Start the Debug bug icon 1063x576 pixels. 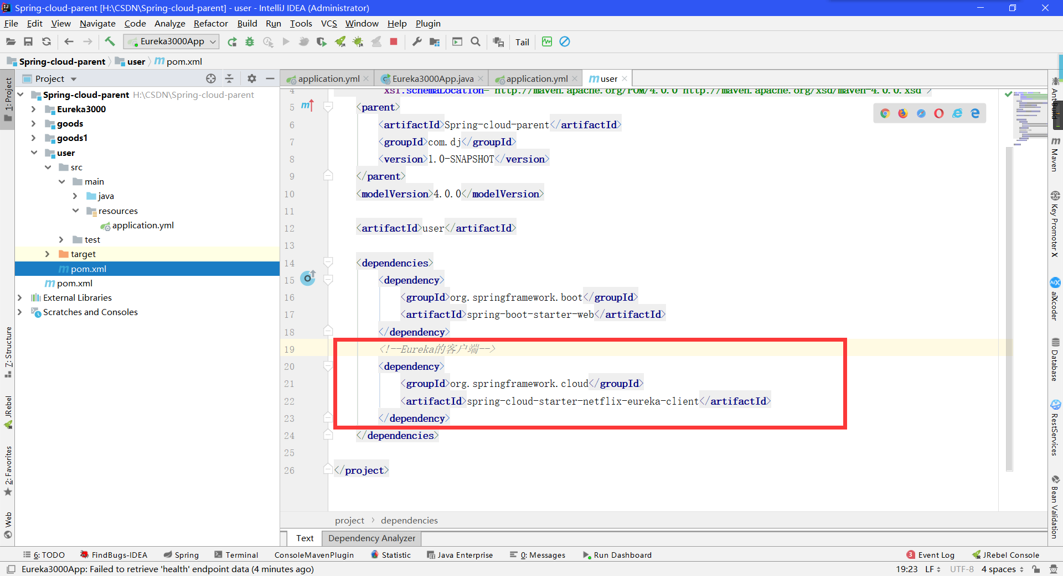point(250,42)
